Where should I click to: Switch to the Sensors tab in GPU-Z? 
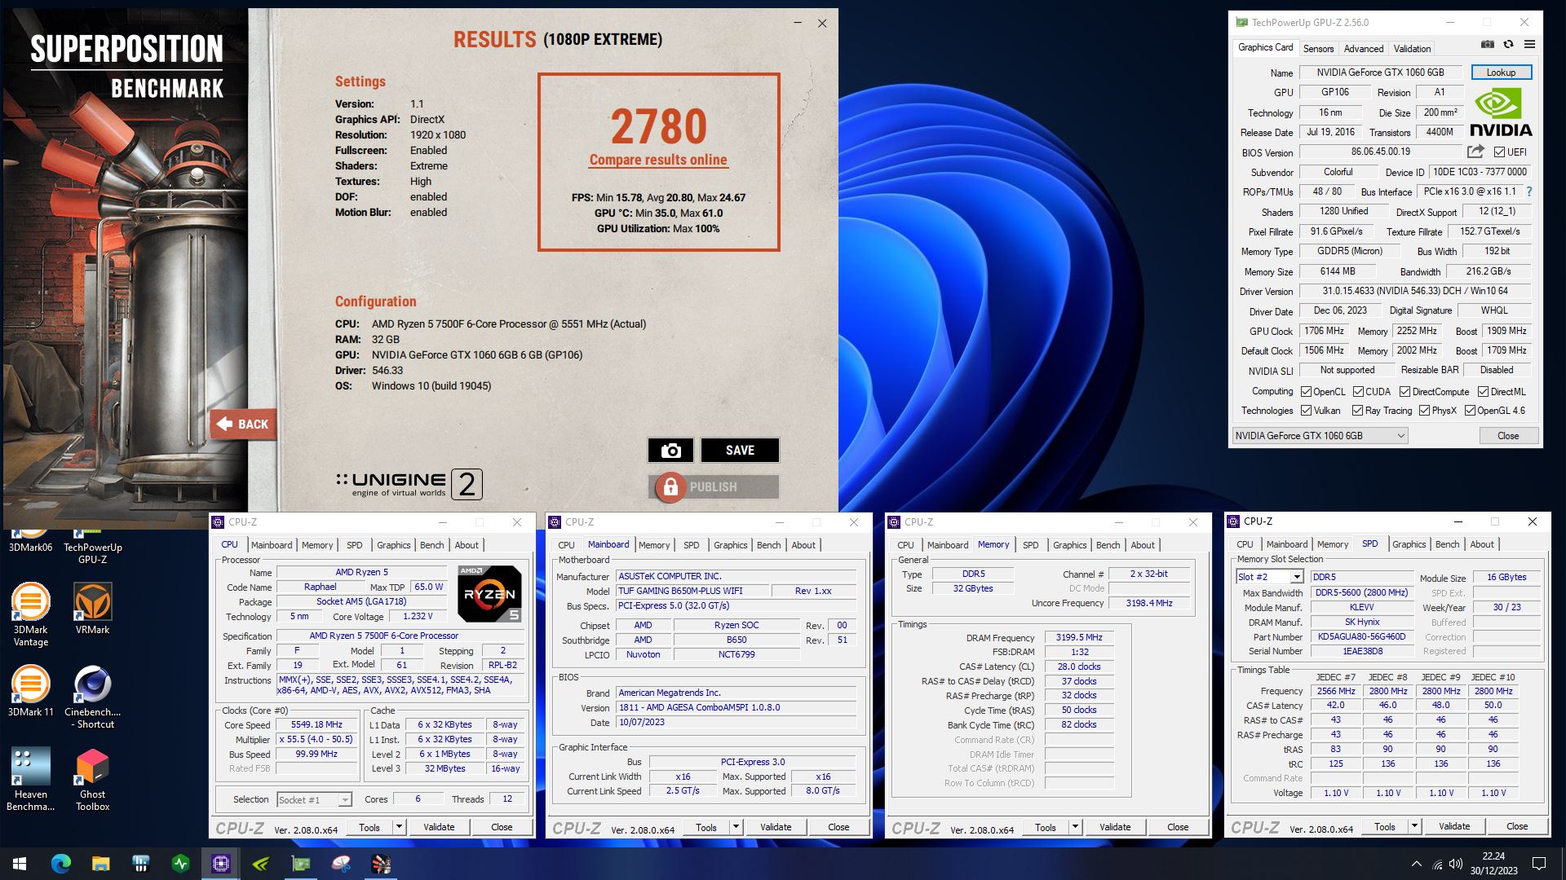[1318, 49]
